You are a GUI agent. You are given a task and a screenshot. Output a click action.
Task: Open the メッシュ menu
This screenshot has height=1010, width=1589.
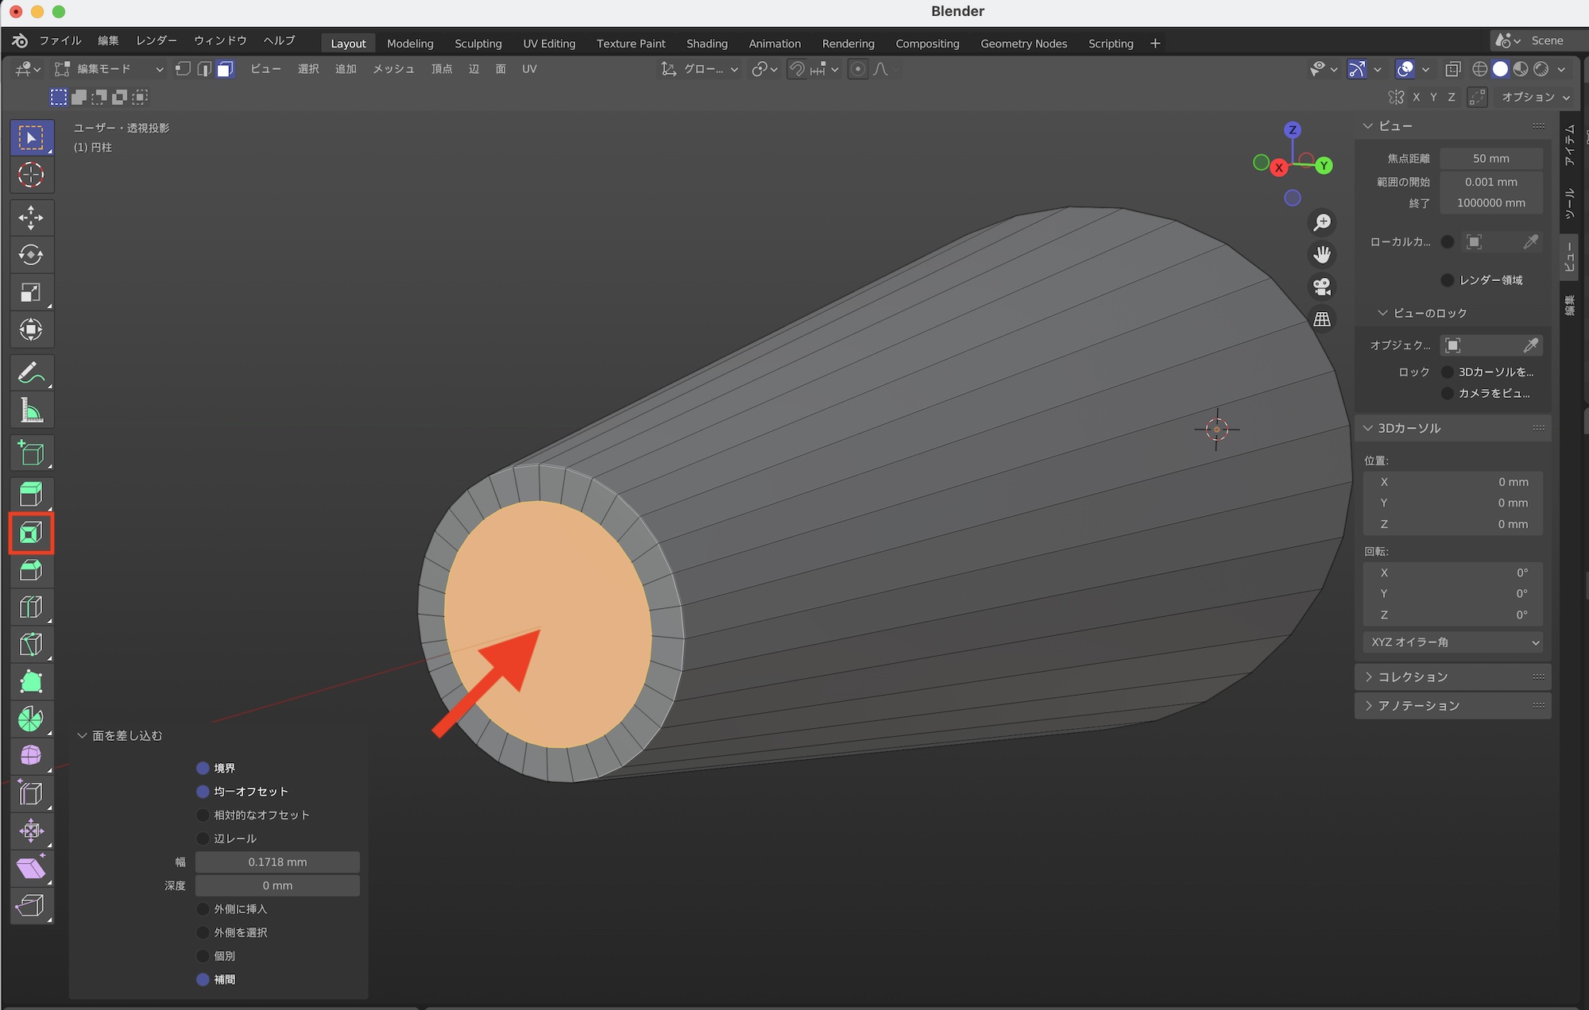[x=393, y=69]
